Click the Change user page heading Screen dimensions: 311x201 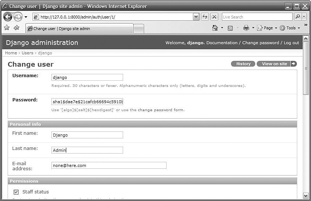click(x=30, y=64)
